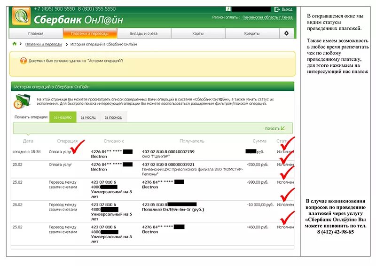The width and height of the screenshot is (376, 266).
Task: Open the Платежи и переводы tab
Action: click(90, 33)
